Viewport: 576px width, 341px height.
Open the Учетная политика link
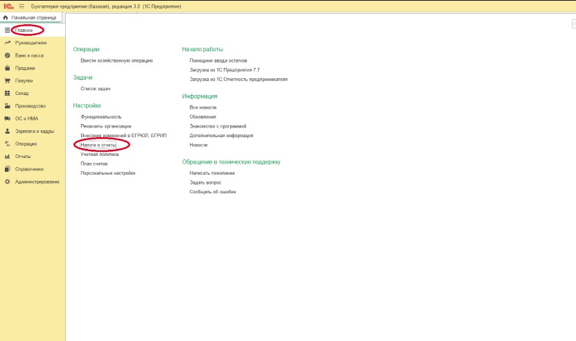(100, 154)
